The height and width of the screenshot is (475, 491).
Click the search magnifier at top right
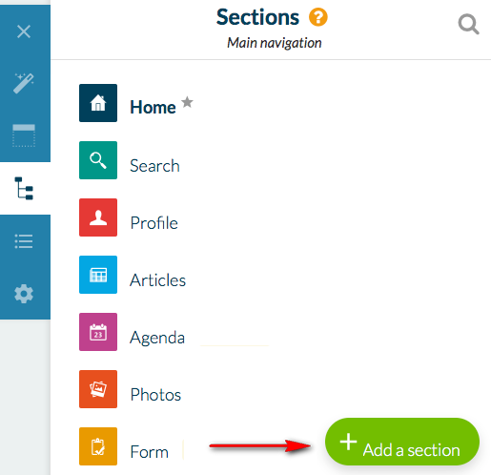[468, 24]
